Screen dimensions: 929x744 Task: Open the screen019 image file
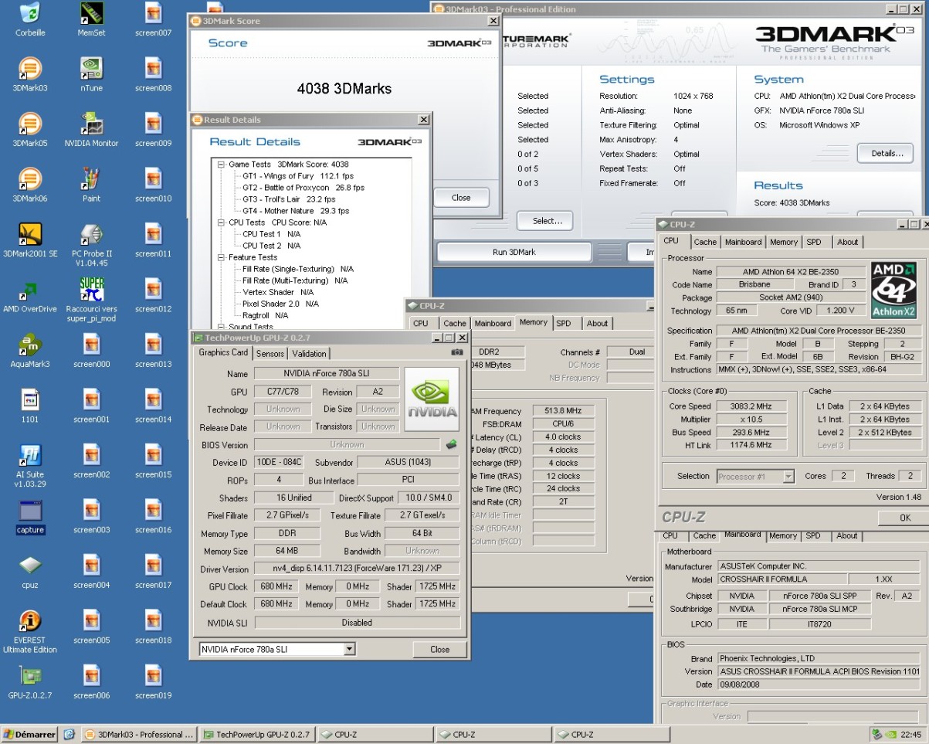[154, 676]
